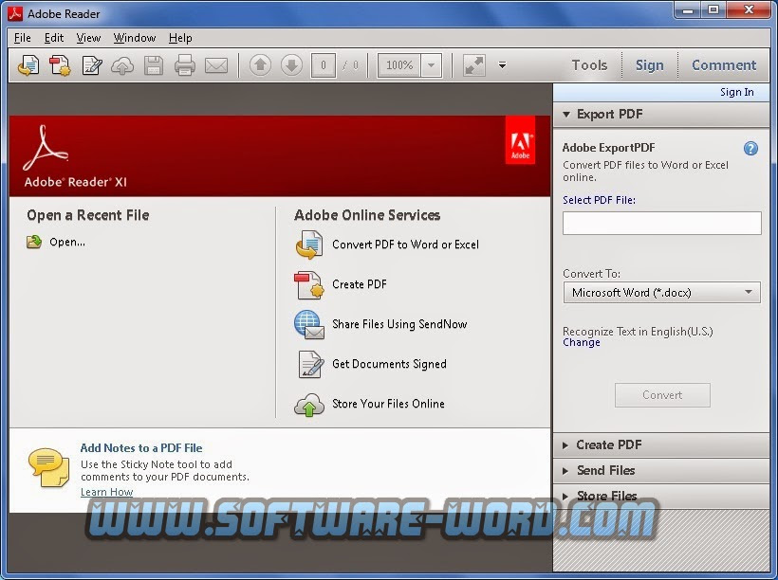This screenshot has width=778, height=580.
Task: Click the sign document pen toolbar icon
Action: click(92, 65)
